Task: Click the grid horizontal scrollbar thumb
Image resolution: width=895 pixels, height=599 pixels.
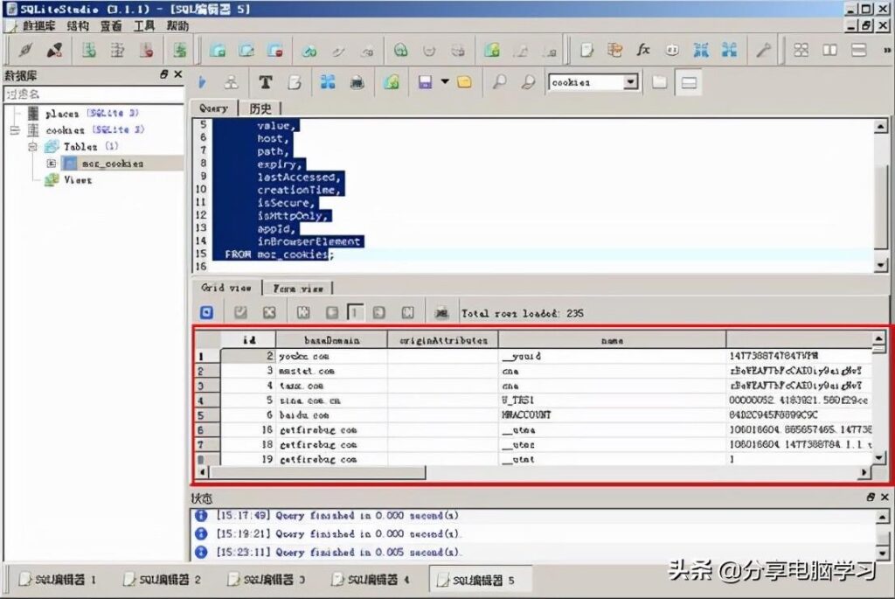Action: (x=317, y=472)
